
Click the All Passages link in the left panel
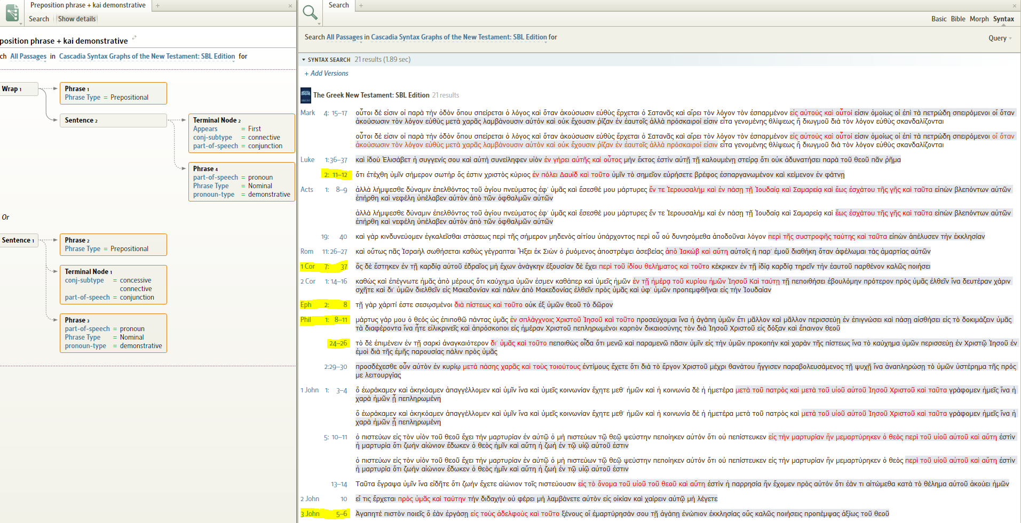point(28,57)
